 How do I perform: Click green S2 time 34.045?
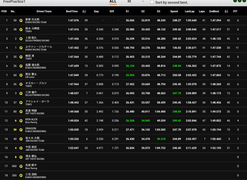[146, 121]
